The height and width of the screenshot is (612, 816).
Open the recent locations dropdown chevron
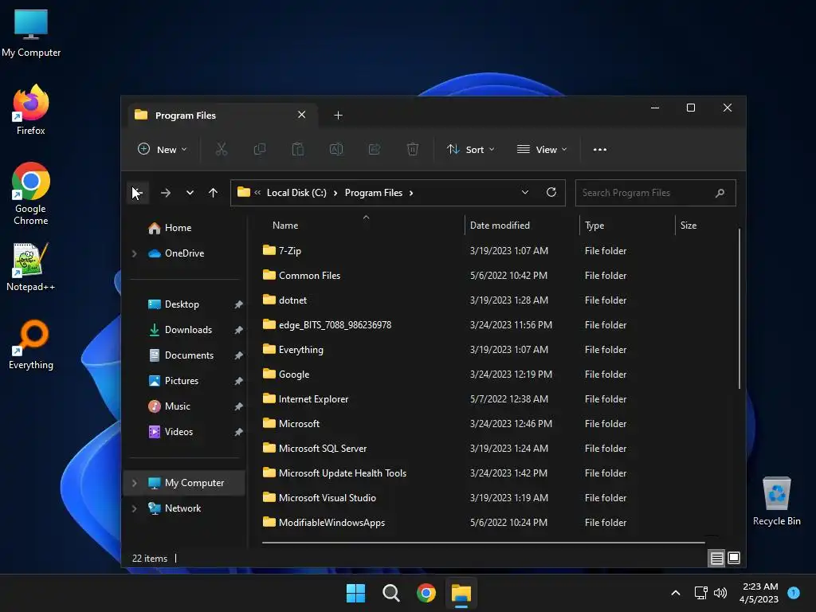[190, 193]
